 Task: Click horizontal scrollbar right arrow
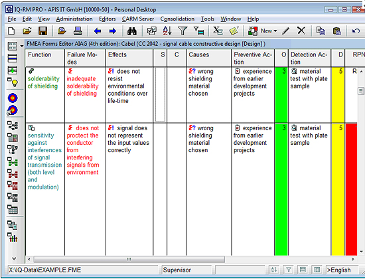coord(353,259)
